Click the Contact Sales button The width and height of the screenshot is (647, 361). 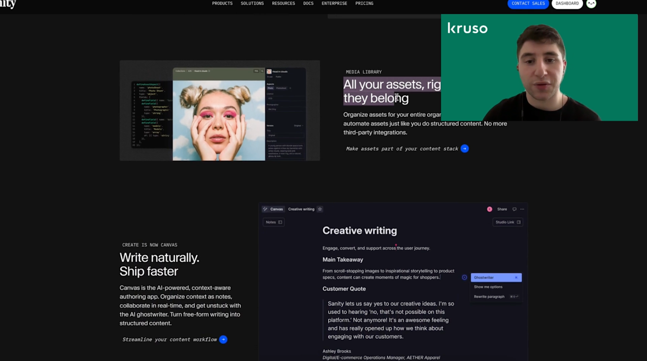(528, 4)
